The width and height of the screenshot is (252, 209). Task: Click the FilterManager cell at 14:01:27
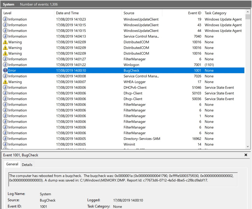[135, 59]
